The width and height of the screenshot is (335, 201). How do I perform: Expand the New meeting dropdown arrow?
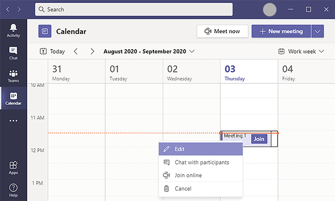coord(318,31)
